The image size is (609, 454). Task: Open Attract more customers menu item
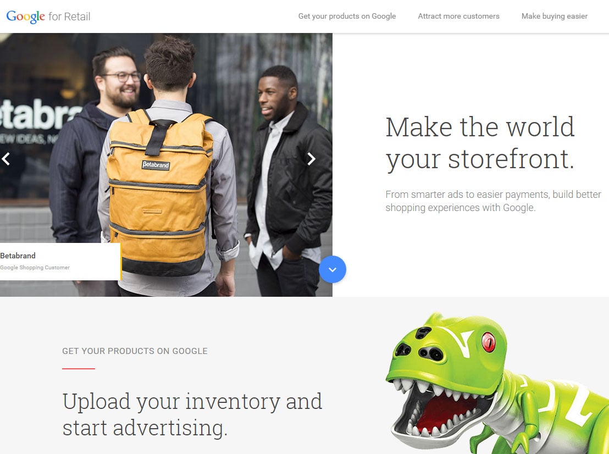(459, 16)
